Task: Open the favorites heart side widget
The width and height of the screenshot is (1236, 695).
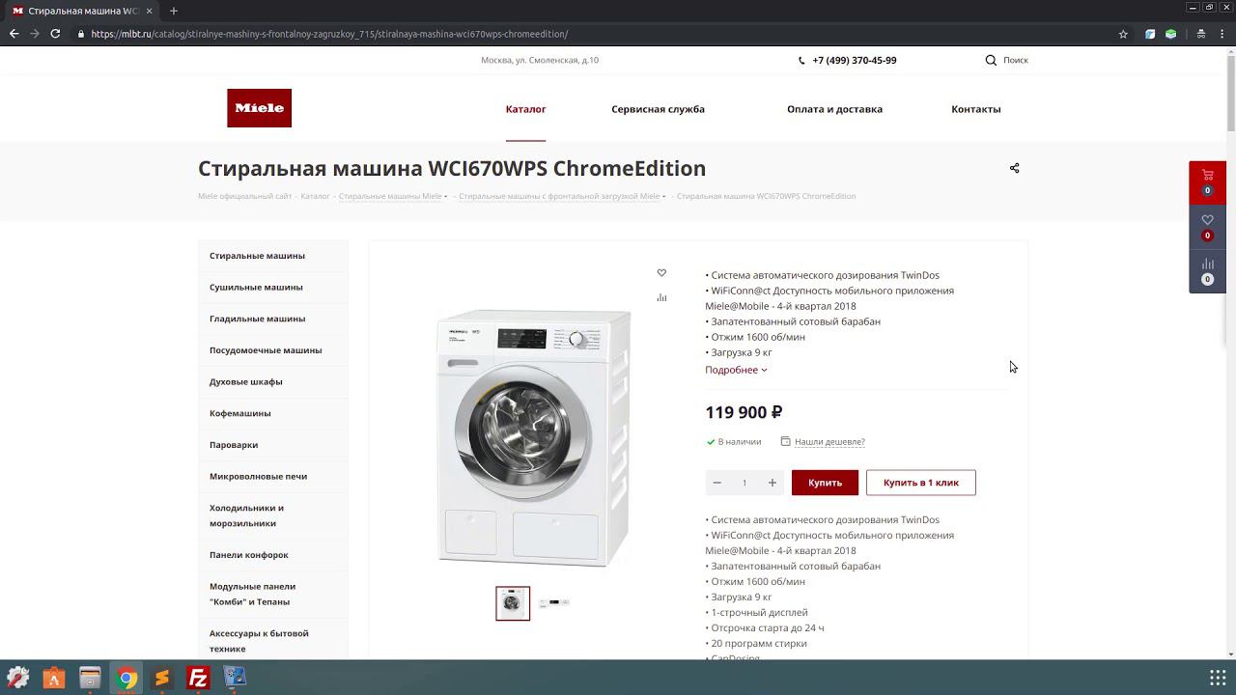Action: (x=1207, y=227)
